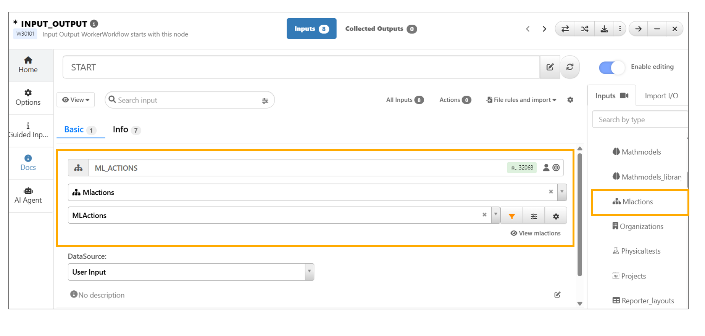
Task: Toggle the Enable editing switch
Action: pos(611,67)
